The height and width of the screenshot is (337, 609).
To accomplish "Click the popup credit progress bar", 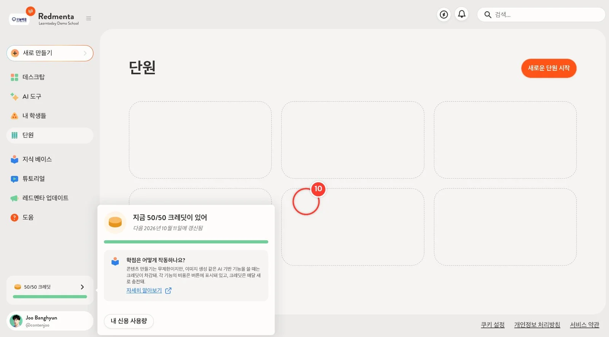I will (x=186, y=242).
